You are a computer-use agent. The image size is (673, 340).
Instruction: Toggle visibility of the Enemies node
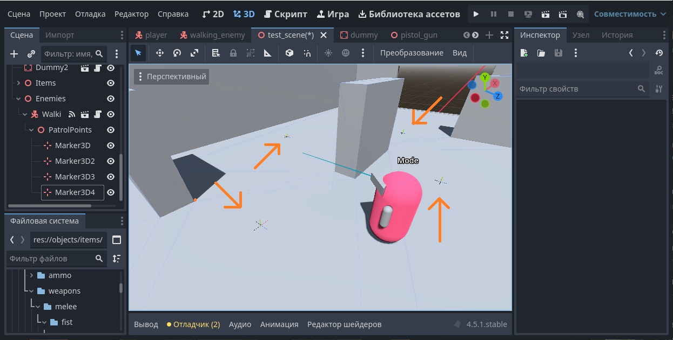pos(111,99)
